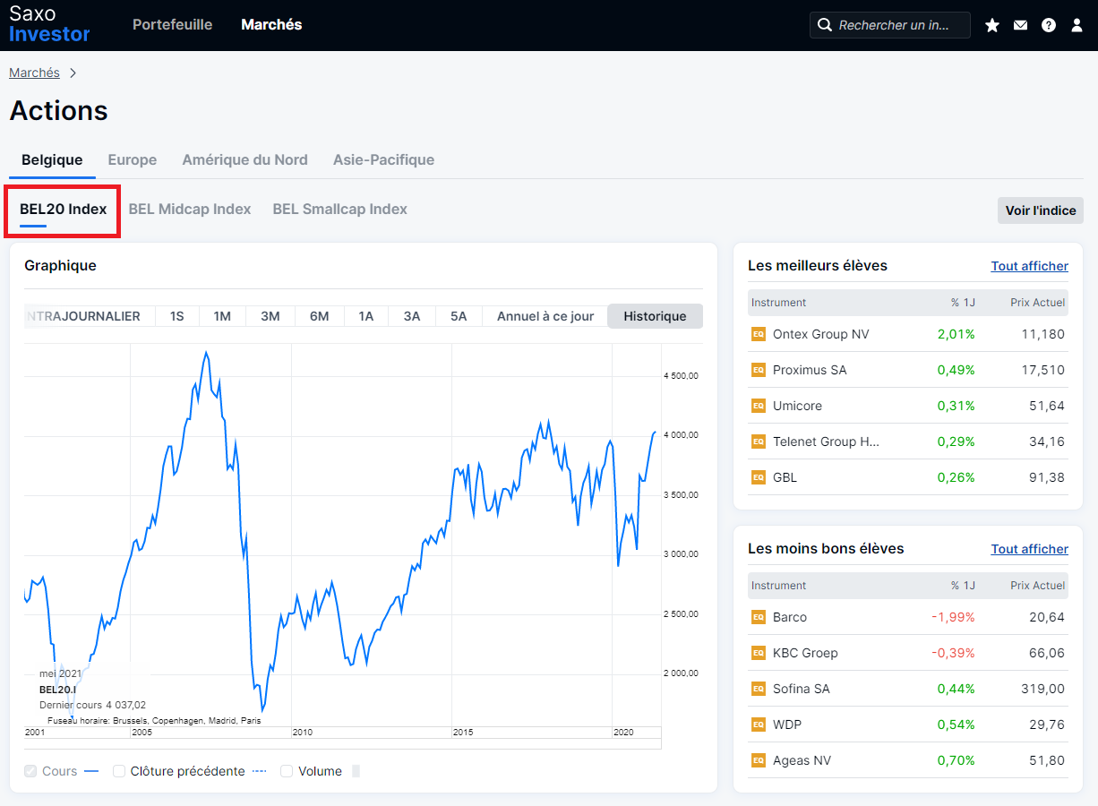Set chart range to 3A
The image size is (1098, 806).
click(412, 316)
